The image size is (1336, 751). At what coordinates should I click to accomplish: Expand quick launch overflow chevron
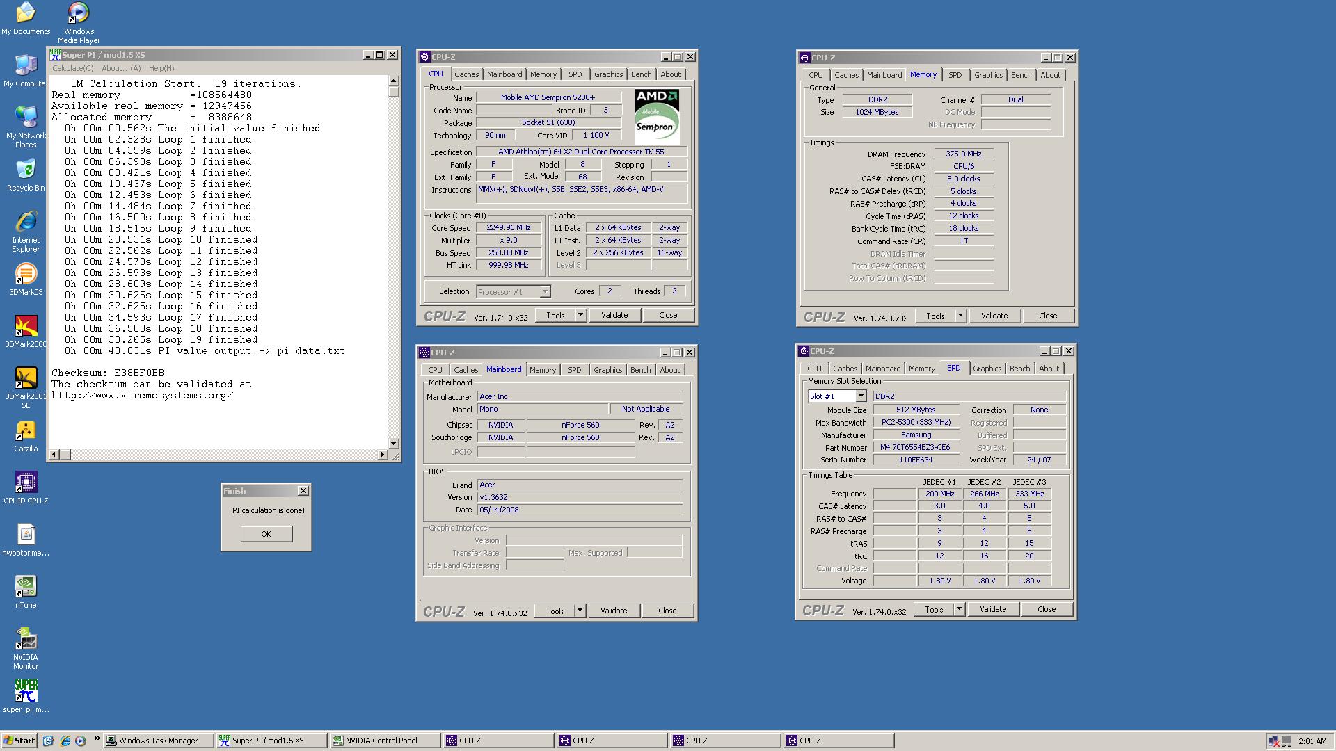tap(96, 739)
